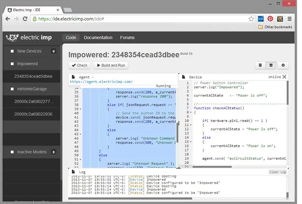This screenshot has width=302, height=204.
Task: Click the "function checkACStatus()" line
Action: pos(219,108)
